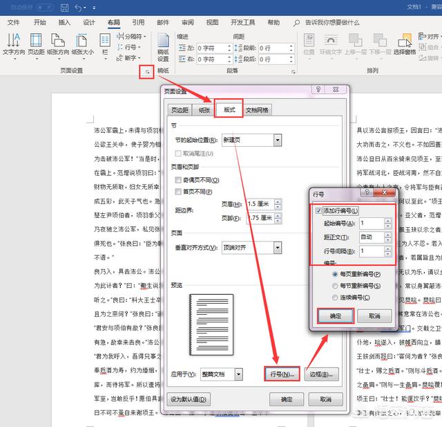Open the 稿纸设置 (manuscript paper settings) icon
The width and height of the screenshot is (442, 427).
point(163,45)
